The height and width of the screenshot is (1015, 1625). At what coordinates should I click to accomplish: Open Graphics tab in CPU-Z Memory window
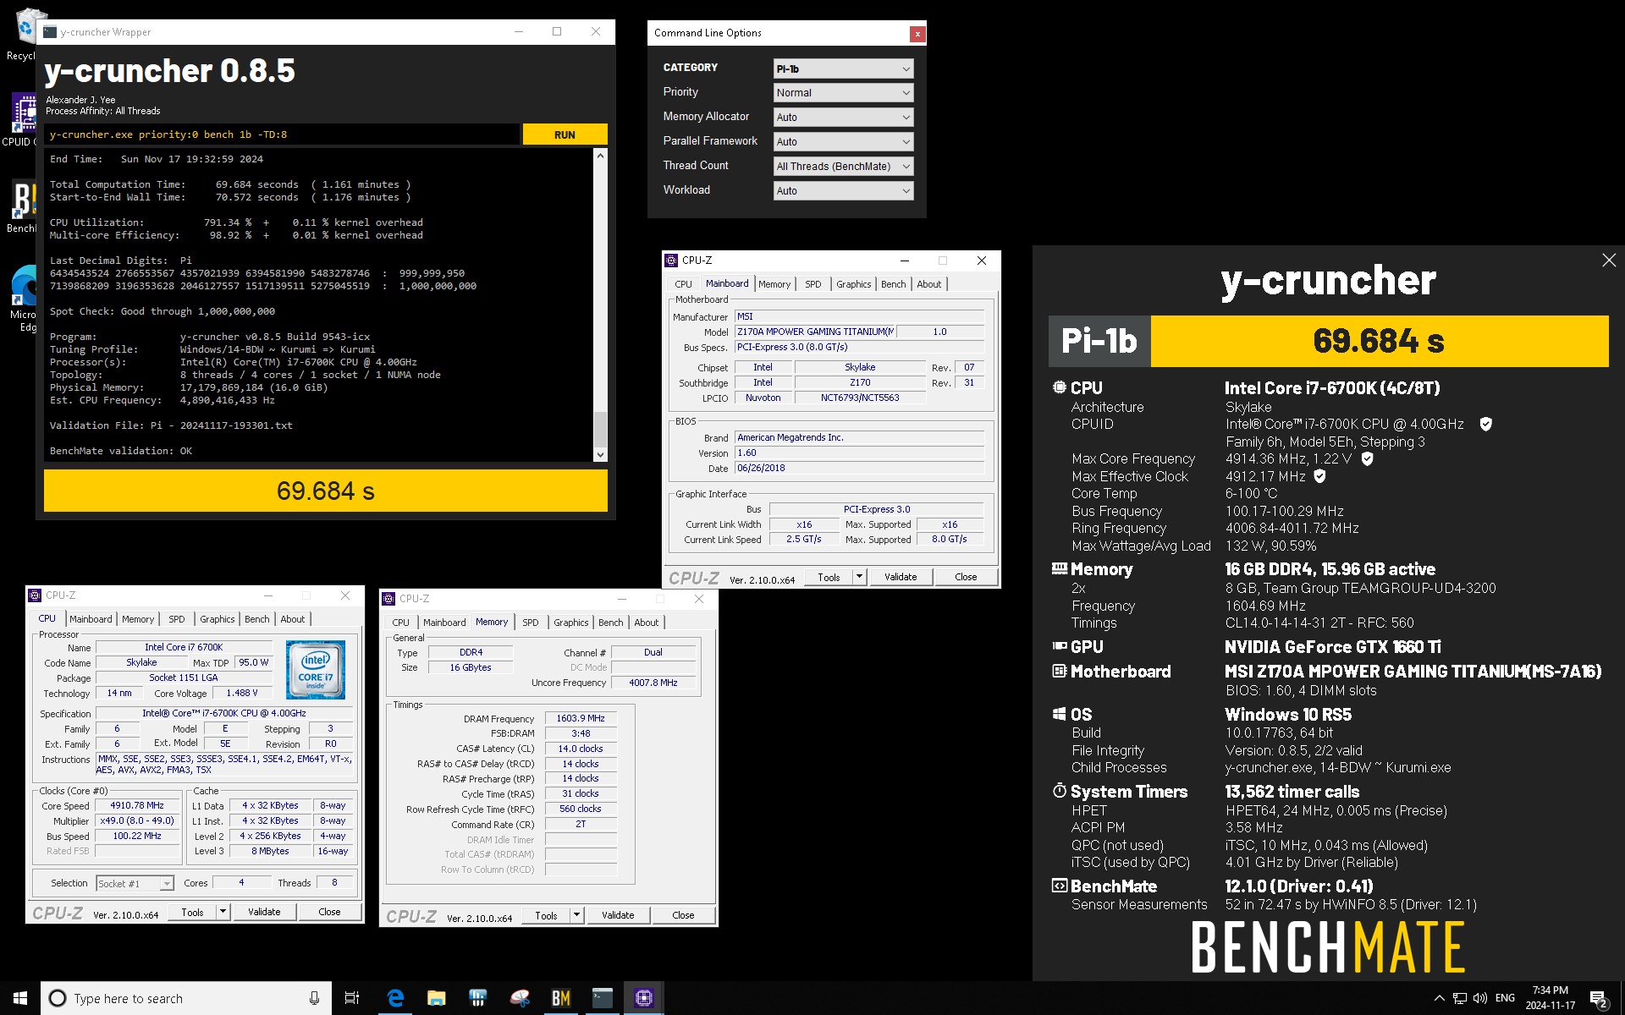[570, 623]
